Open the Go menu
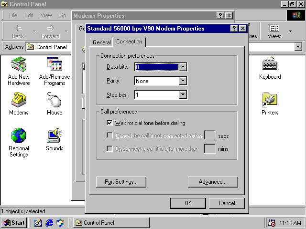Viewport: 306px width, 229px height. click(x=63, y=15)
